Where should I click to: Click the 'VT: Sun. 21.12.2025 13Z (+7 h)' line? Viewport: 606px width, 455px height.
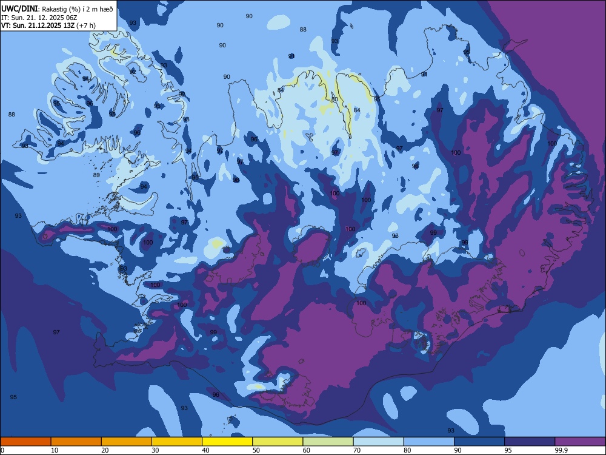[x=48, y=25]
